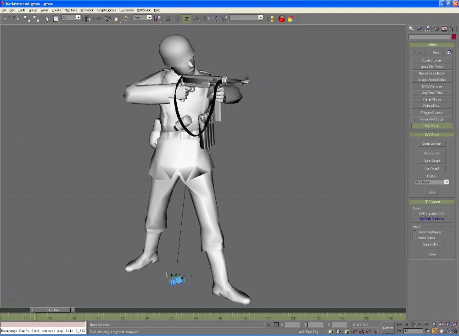Open the Hierarchy command panel tab

(428, 29)
